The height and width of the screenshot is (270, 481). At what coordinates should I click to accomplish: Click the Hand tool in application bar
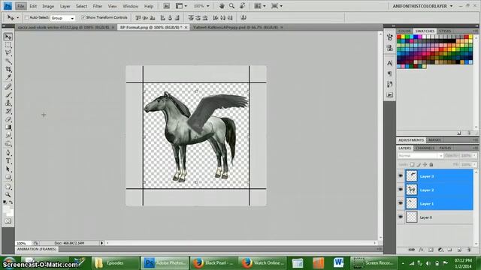tap(222, 6)
